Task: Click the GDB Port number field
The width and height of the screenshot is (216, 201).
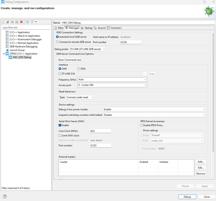Action: pos(131,42)
